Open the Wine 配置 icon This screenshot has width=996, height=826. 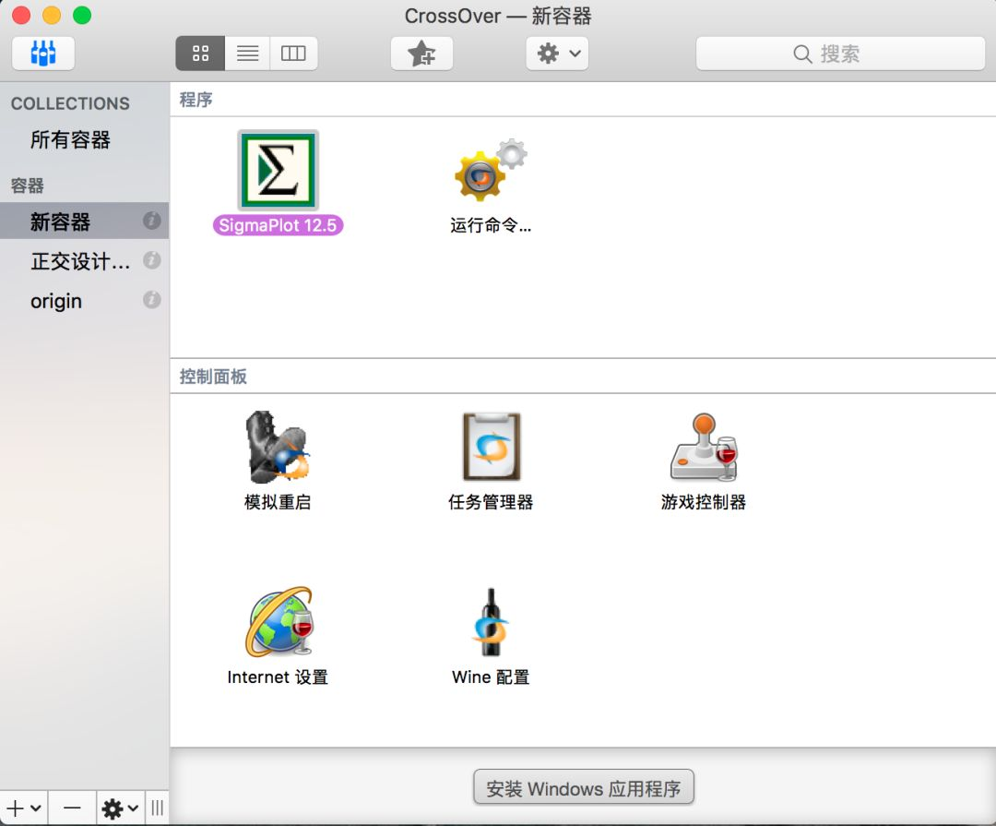pos(491,622)
